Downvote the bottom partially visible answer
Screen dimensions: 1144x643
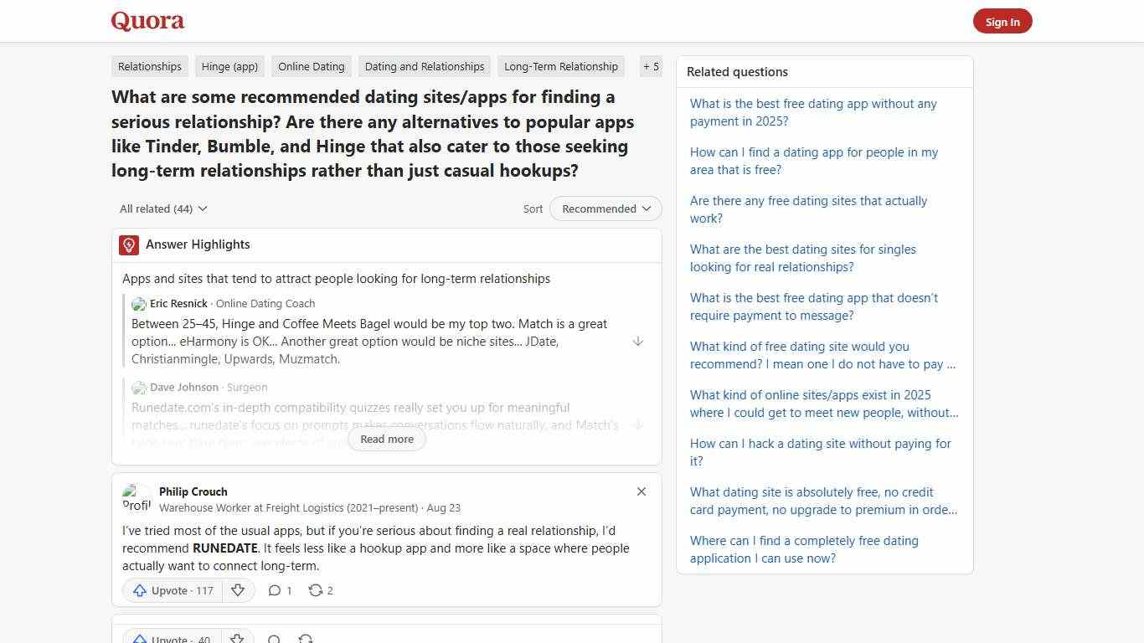pyautogui.click(x=236, y=638)
